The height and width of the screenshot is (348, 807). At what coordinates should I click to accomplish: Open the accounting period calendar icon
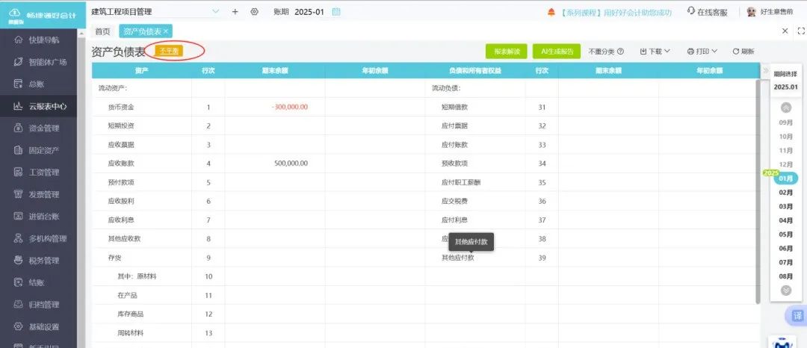336,12
